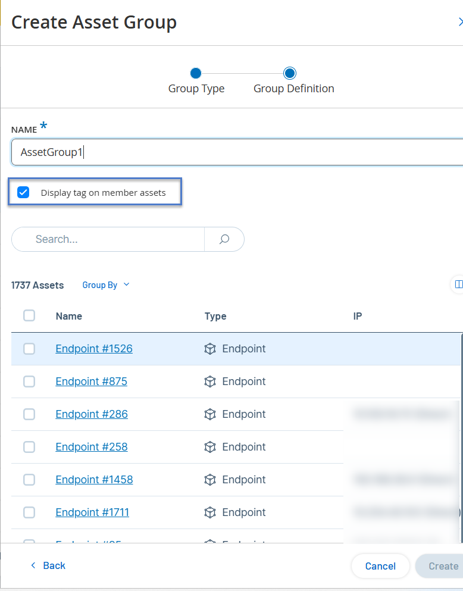Click the Name field containing AssetGroup1
463x591 pixels.
click(x=238, y=152)
